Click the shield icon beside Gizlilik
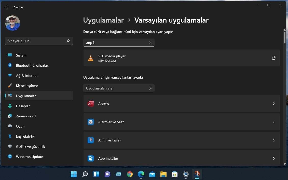The height and width of the screenshot is (180, 288). [10, 146]
